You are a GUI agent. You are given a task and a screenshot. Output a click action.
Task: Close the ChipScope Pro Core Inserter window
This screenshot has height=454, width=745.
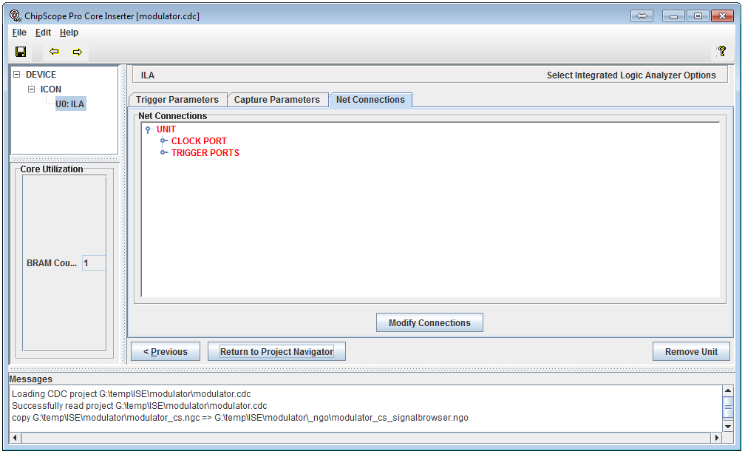(722, 16)
